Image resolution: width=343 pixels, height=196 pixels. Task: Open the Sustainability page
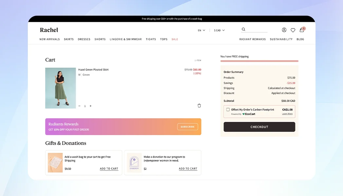(281, 39)
